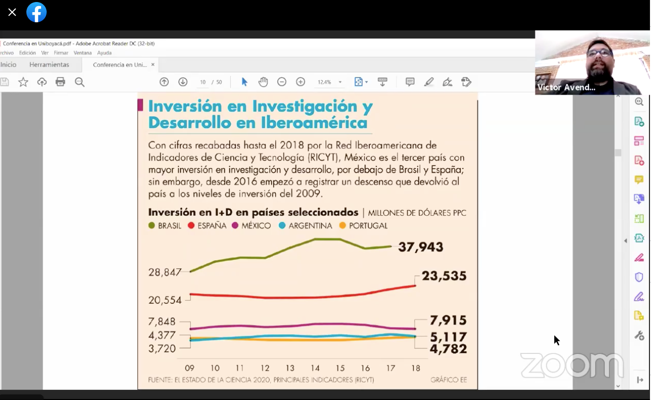Click the magnifier icon atop right panel

click(639, 102)
